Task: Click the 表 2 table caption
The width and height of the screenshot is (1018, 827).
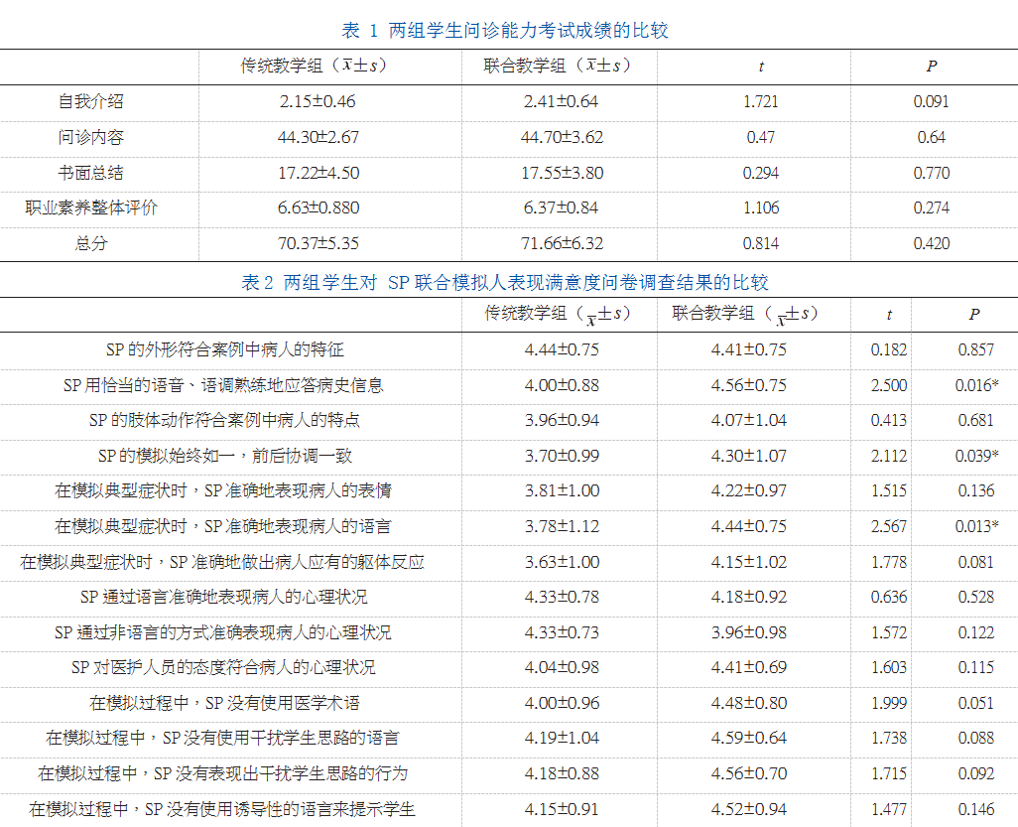Action: pos(505,283)
